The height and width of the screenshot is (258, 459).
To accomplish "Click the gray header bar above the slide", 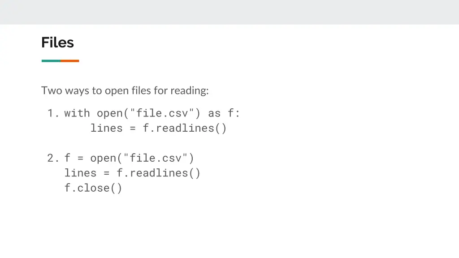I will click(229, 12).
